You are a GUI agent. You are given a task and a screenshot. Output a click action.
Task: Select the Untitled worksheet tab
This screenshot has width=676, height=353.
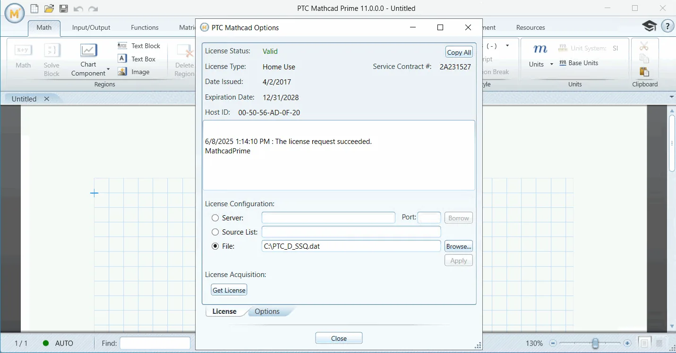[x=24, y=99]
